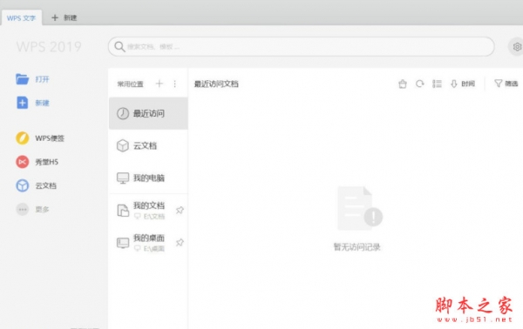The width and height of the screenshot is (523, 329).
Task: Open the 常用位置 vertical dots menu
Action: (x=175, y=84)
